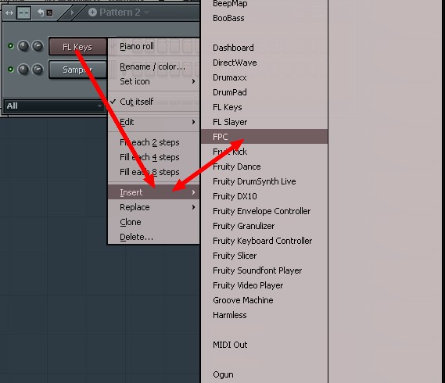The width and height of the screenshot is (445, 383).
Task: Click the volume knob of Sampler channel
Action: click(38, 70)
